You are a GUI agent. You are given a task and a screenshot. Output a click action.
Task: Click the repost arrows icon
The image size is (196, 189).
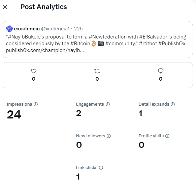(x=97, y=71)
